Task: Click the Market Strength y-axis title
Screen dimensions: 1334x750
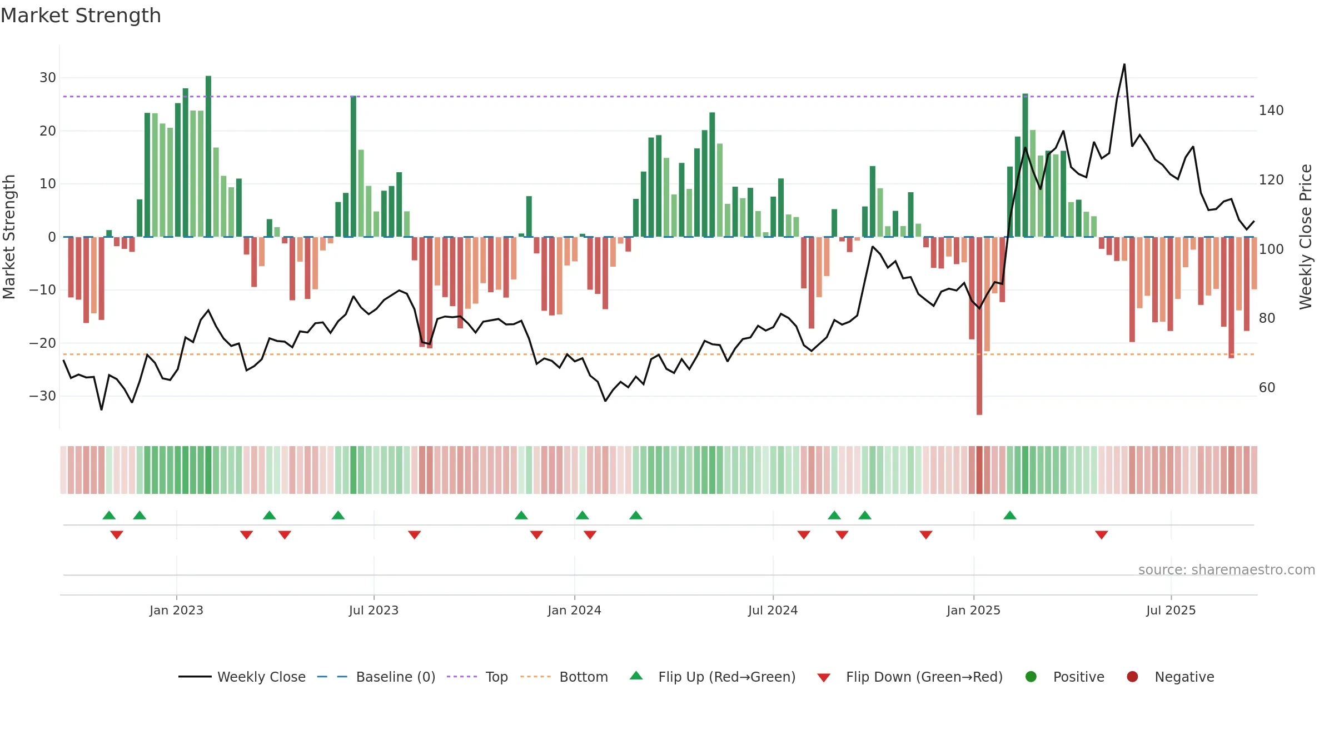Action: click(x=9, y=237)
